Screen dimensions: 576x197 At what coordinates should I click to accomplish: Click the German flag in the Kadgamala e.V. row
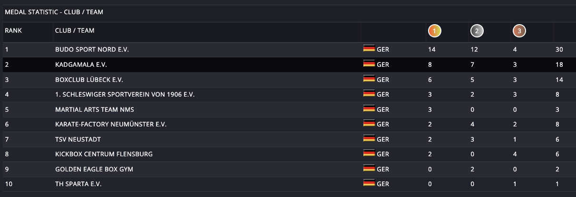coord(369,64)
